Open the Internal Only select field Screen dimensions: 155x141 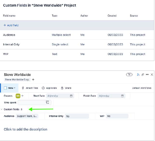[77, 116]
